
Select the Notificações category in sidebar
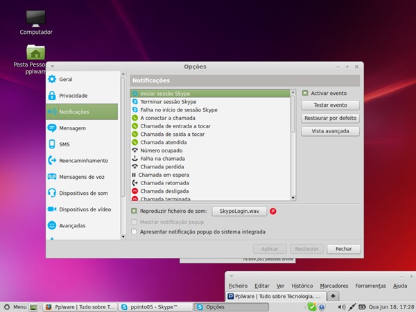(82, 112)
